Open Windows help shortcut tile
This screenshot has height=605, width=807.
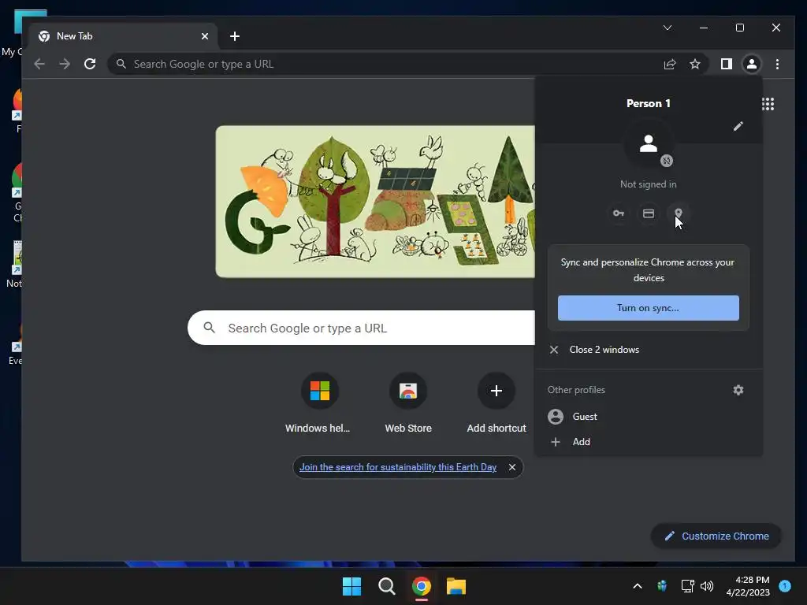[318, 403]
